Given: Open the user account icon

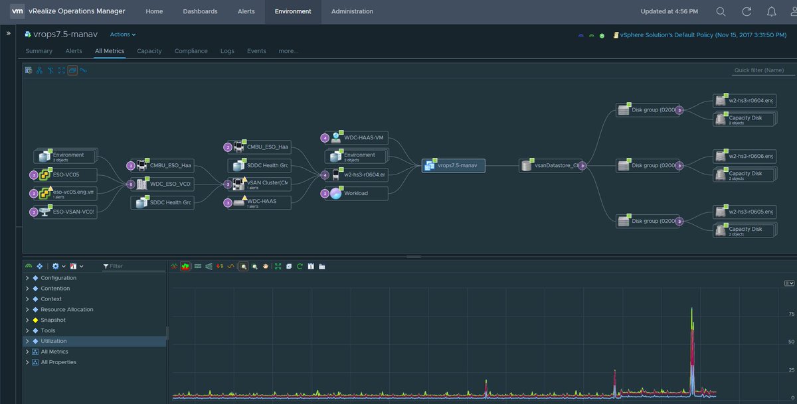Looking at the screenshot, I should (x=792, y=11).
